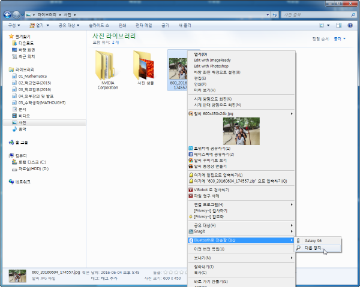Expand the Snagit submenu
The height and width of the screenshot is (287, 360).
241,231
